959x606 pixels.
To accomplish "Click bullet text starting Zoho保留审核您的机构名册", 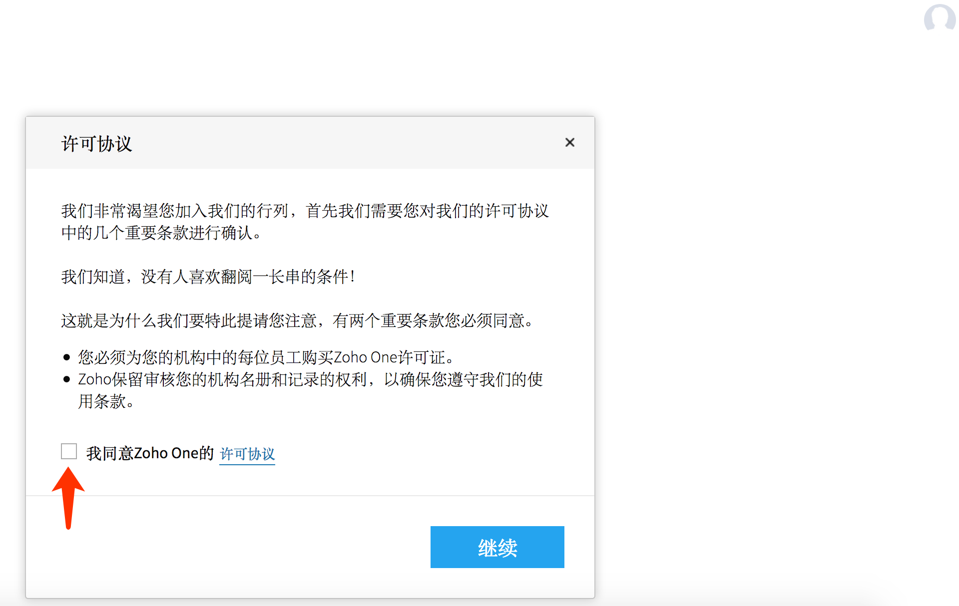I will (x=310, y=379).
